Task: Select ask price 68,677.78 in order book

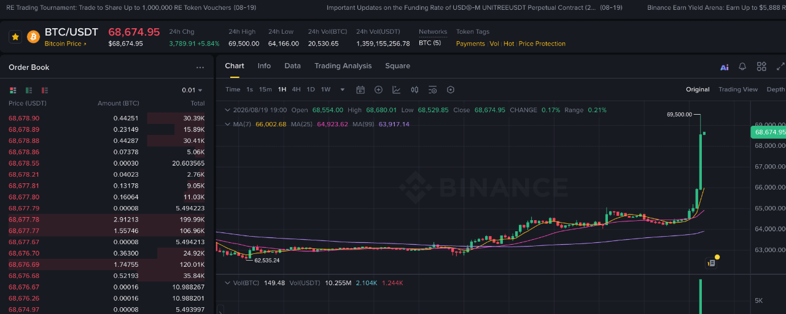Action: 24,220
